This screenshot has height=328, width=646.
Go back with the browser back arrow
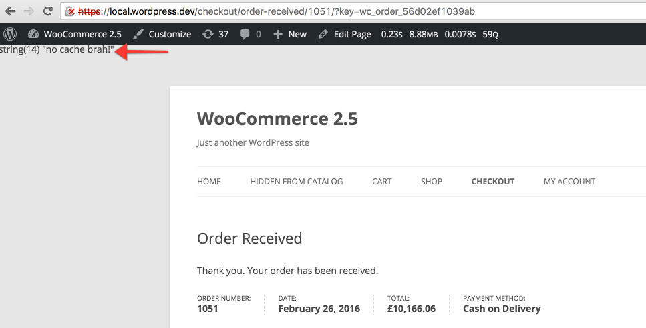pyautogui.click(x=10, y=11)
